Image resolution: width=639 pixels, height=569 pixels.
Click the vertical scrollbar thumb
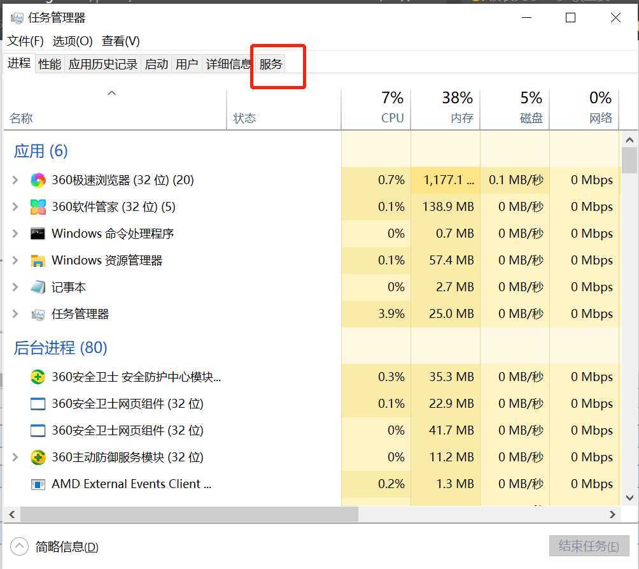point(629,161)
